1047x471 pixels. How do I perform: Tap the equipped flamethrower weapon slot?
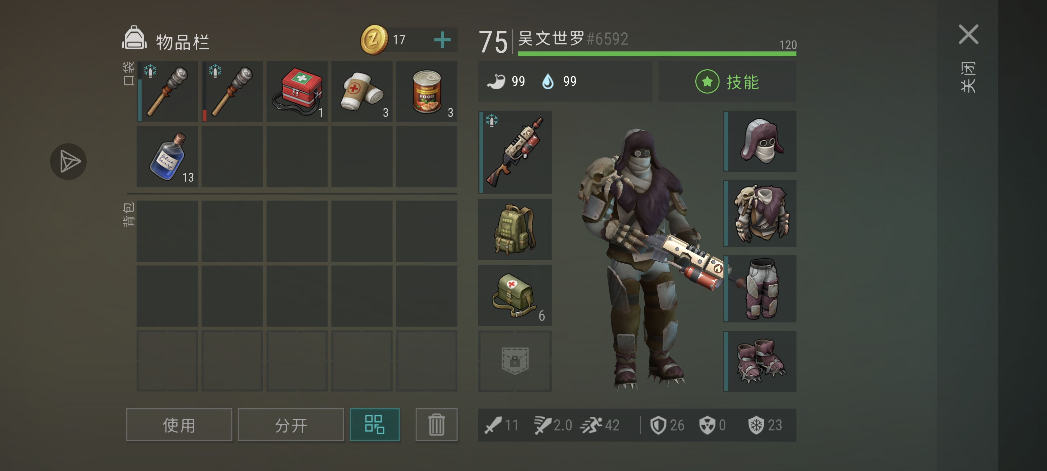[x=515, y=152]
